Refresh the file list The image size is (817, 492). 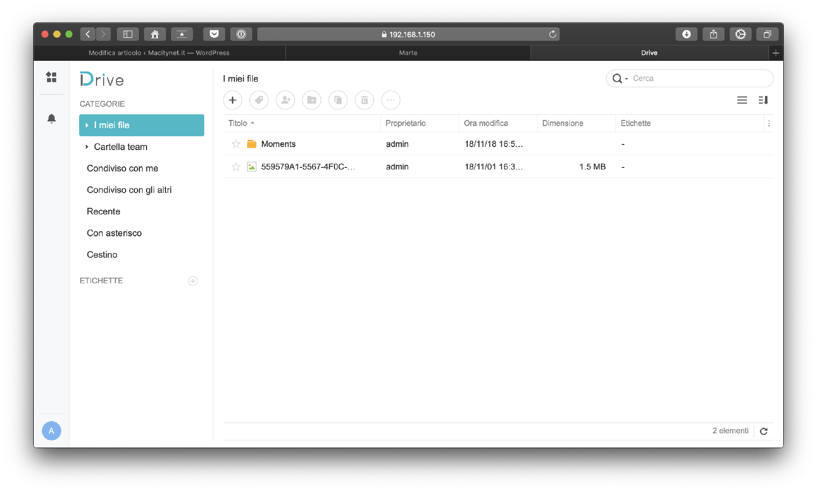pyautogui.click(x=764, y=431)
